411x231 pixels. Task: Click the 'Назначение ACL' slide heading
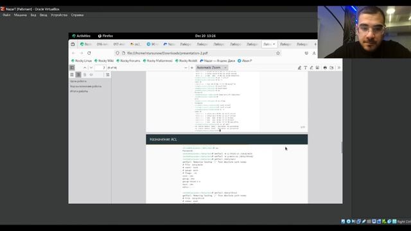click(x=163, y=139)
